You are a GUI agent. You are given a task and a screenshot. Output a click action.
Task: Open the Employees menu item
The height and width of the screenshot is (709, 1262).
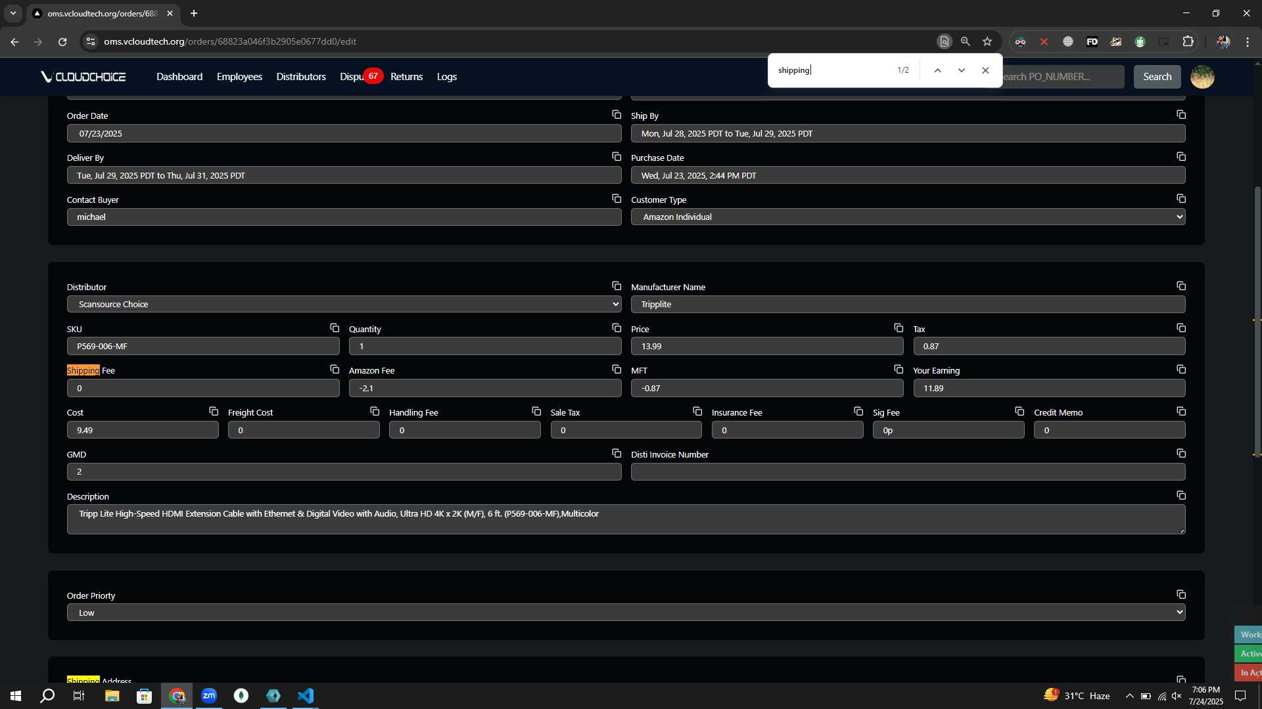click(239, 77)
